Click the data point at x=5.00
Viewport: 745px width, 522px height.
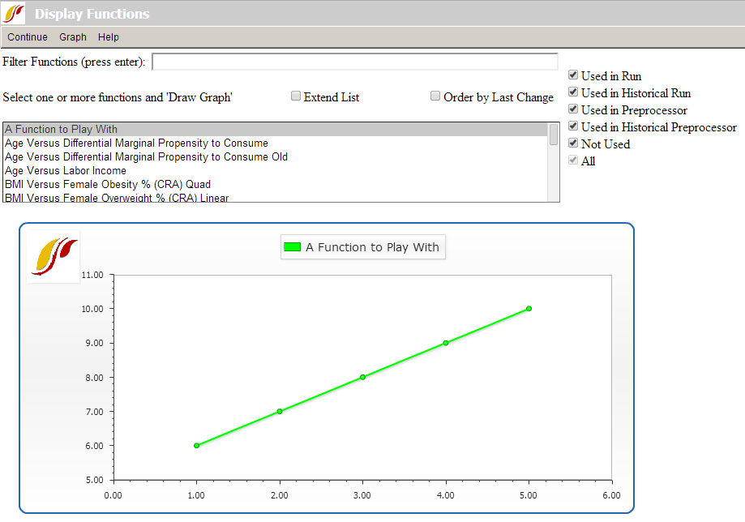point(529,308)
